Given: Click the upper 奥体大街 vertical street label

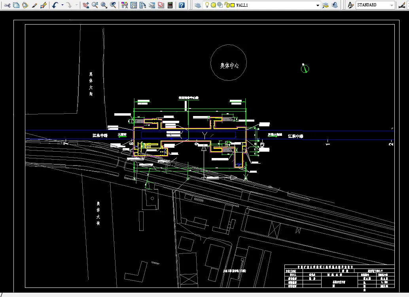Looking at the screenshot, I should point(91,84).
